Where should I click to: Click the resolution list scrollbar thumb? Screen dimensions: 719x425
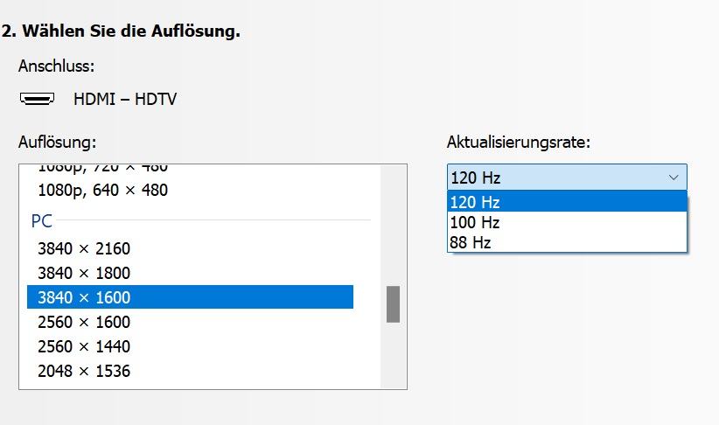click(394, 303)
